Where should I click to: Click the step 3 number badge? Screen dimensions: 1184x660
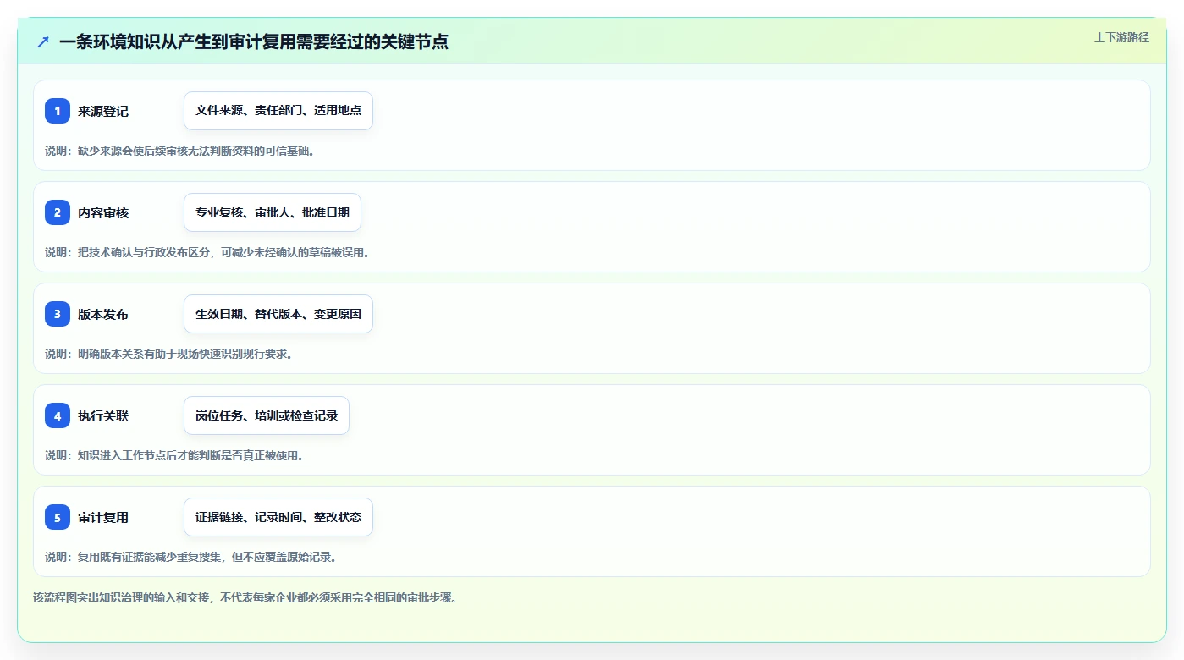(58, 314)
